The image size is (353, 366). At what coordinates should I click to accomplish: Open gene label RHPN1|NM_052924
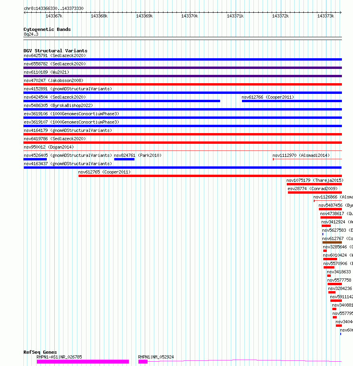pyautogui.click(x=156, y=357)
